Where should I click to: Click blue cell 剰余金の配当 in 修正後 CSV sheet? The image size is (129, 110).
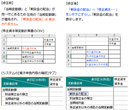click(97, 52)
